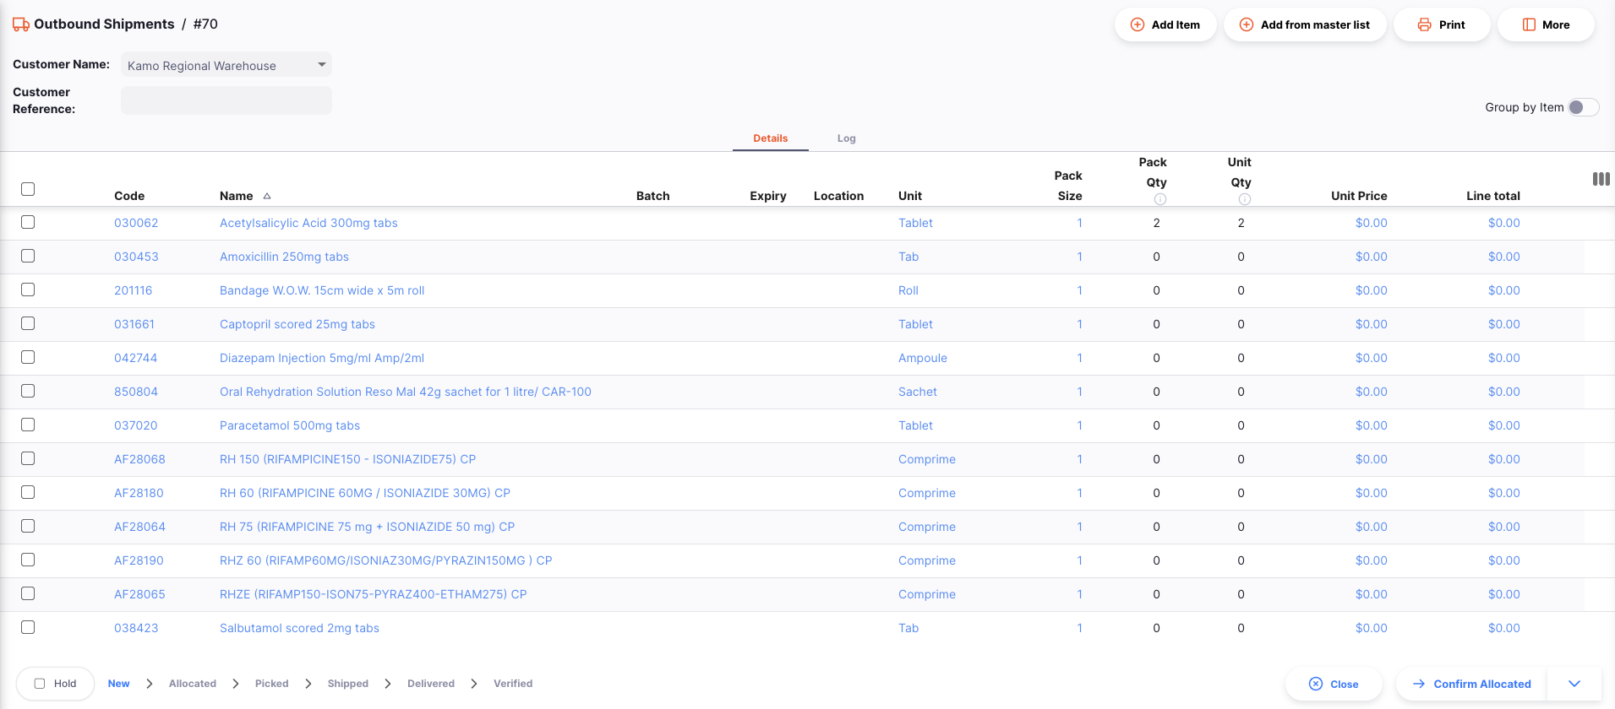Click the sort arrow next to Name
Viewport: 1615px width, 709px height.
pos(267,196)
